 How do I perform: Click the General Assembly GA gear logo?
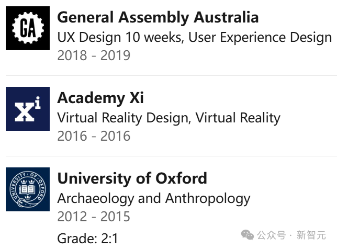tap(28, 28)
